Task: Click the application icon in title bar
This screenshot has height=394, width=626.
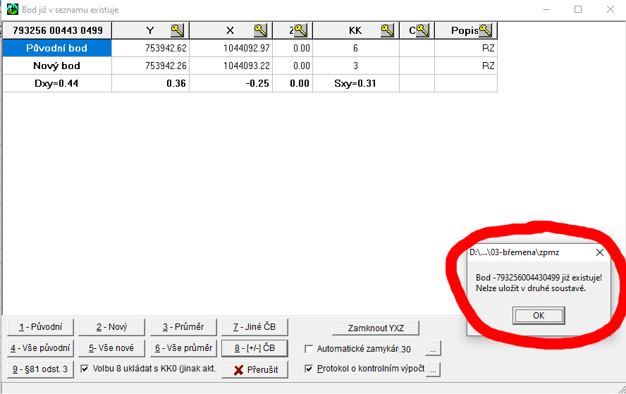Action: [12, 10]
